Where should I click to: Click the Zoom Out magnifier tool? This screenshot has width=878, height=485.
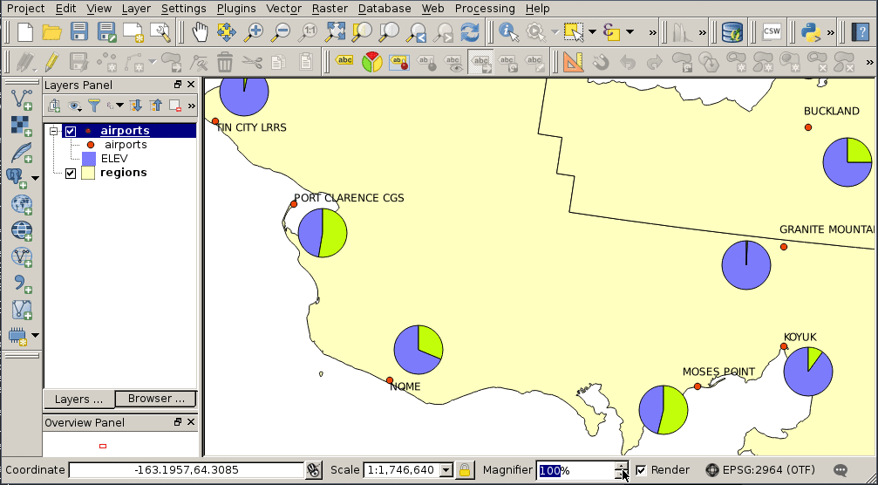(281, 33)
